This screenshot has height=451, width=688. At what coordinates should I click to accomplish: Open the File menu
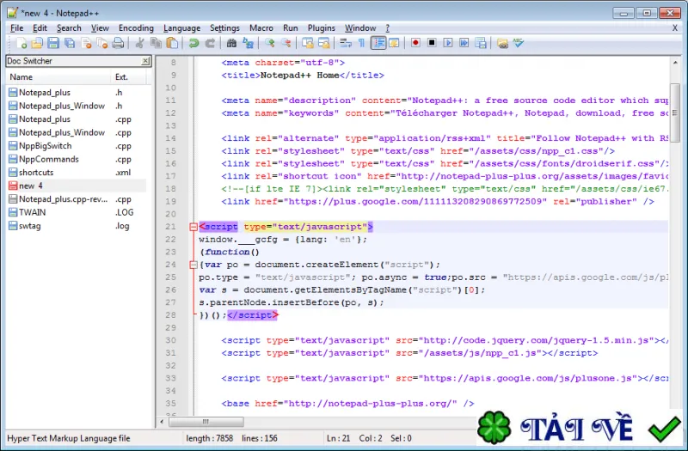tap(16, 28)
